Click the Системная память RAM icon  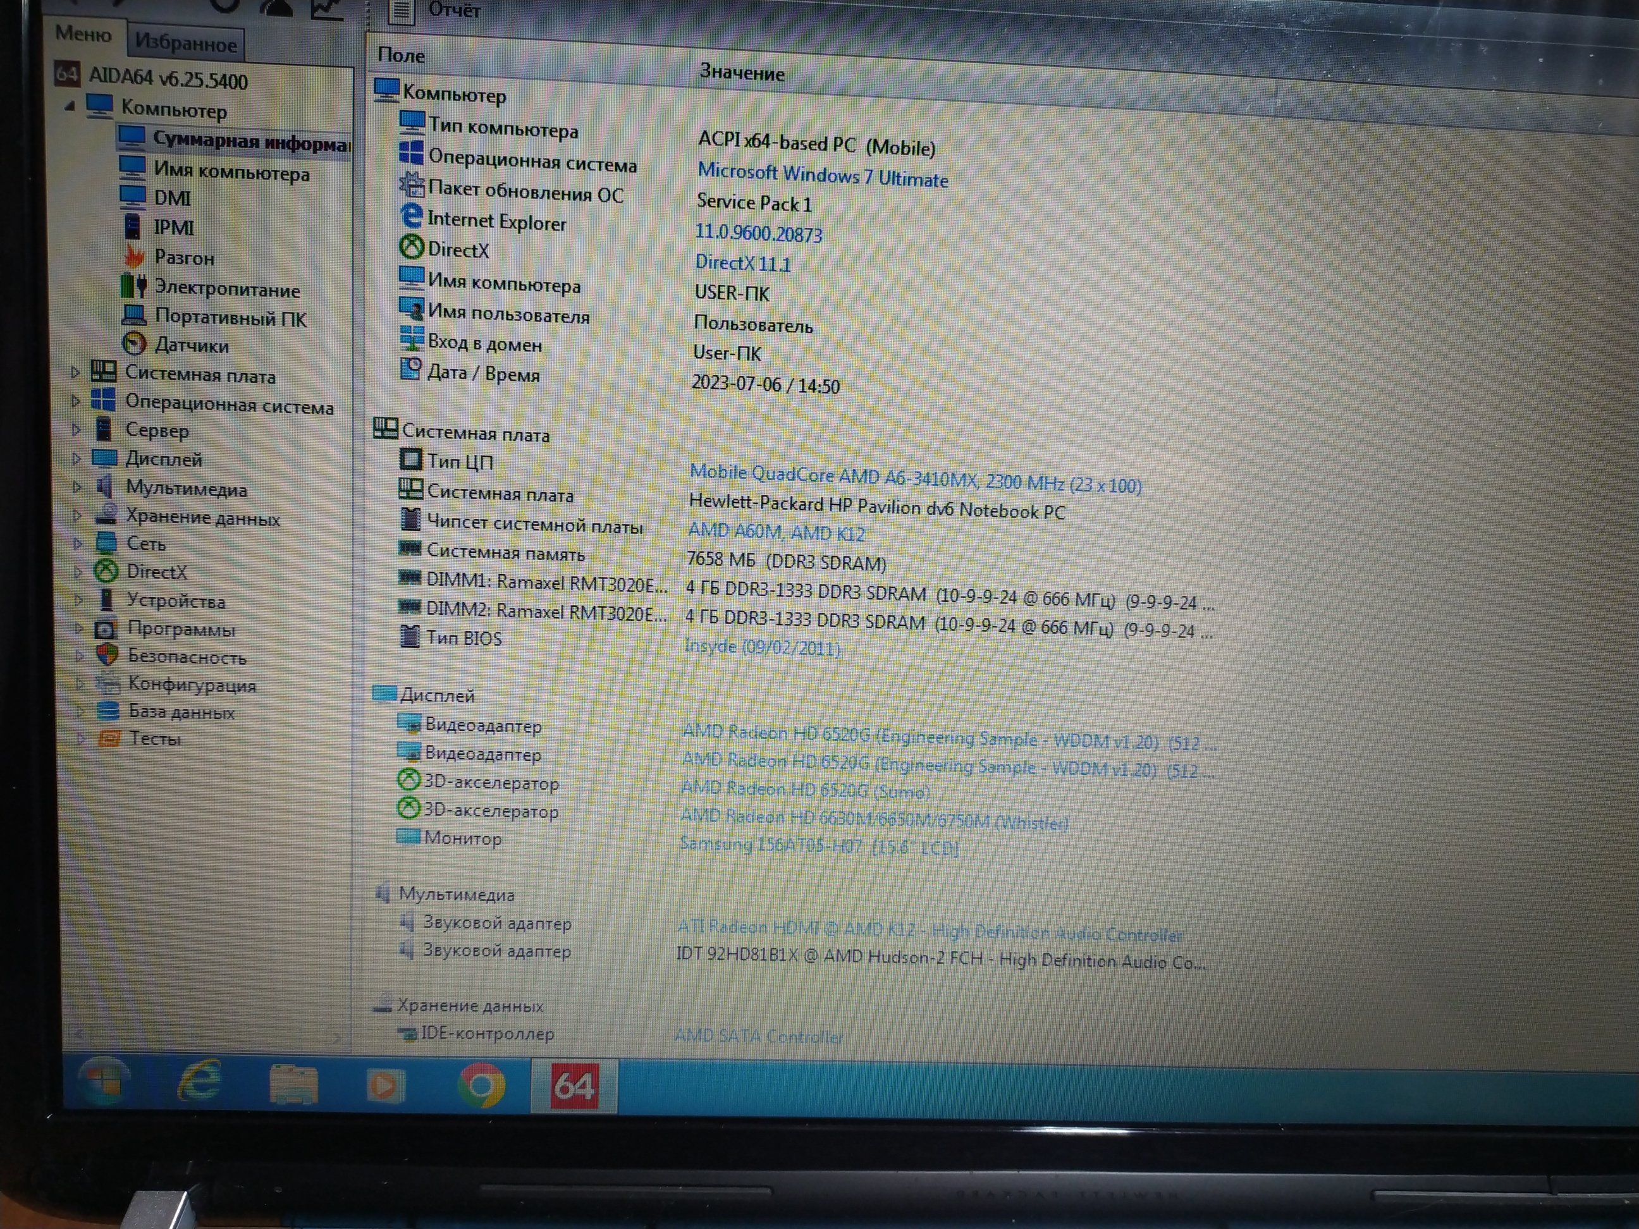(410, 548)
